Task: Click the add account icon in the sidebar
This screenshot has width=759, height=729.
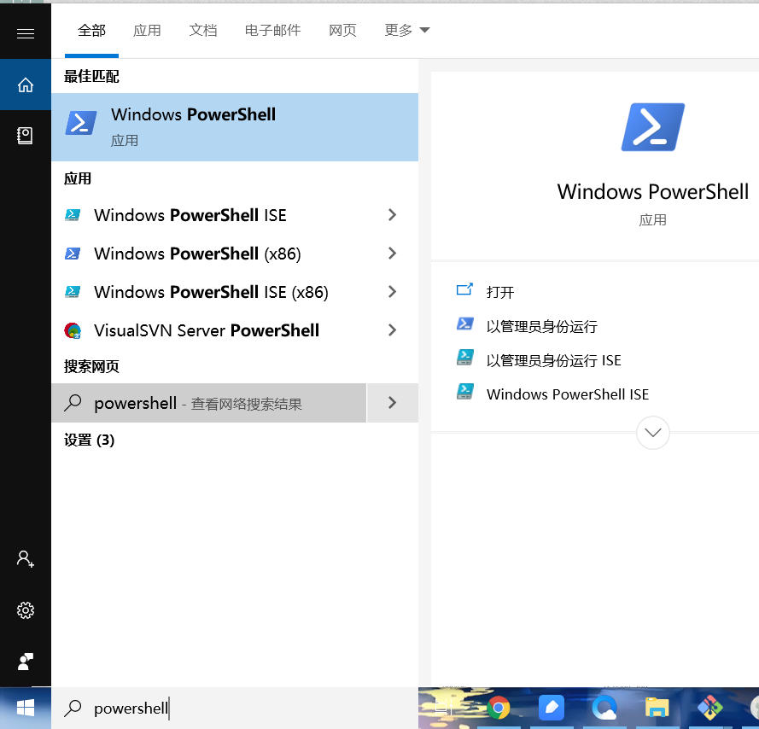Action: click(25, 558)
